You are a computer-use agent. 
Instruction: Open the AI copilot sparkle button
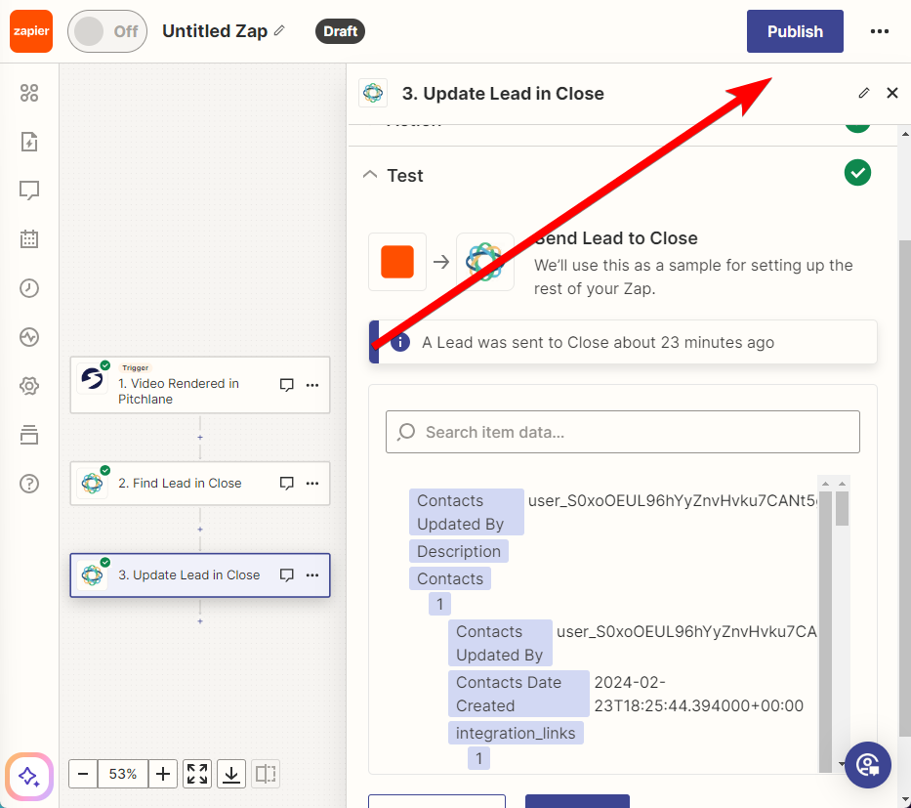tap(29, 777)
